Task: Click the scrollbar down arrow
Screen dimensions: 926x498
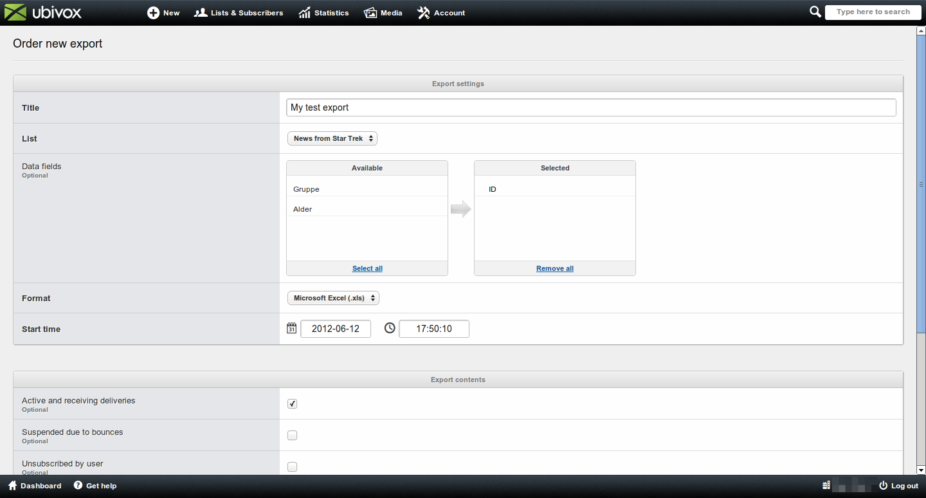Action: 921,470
